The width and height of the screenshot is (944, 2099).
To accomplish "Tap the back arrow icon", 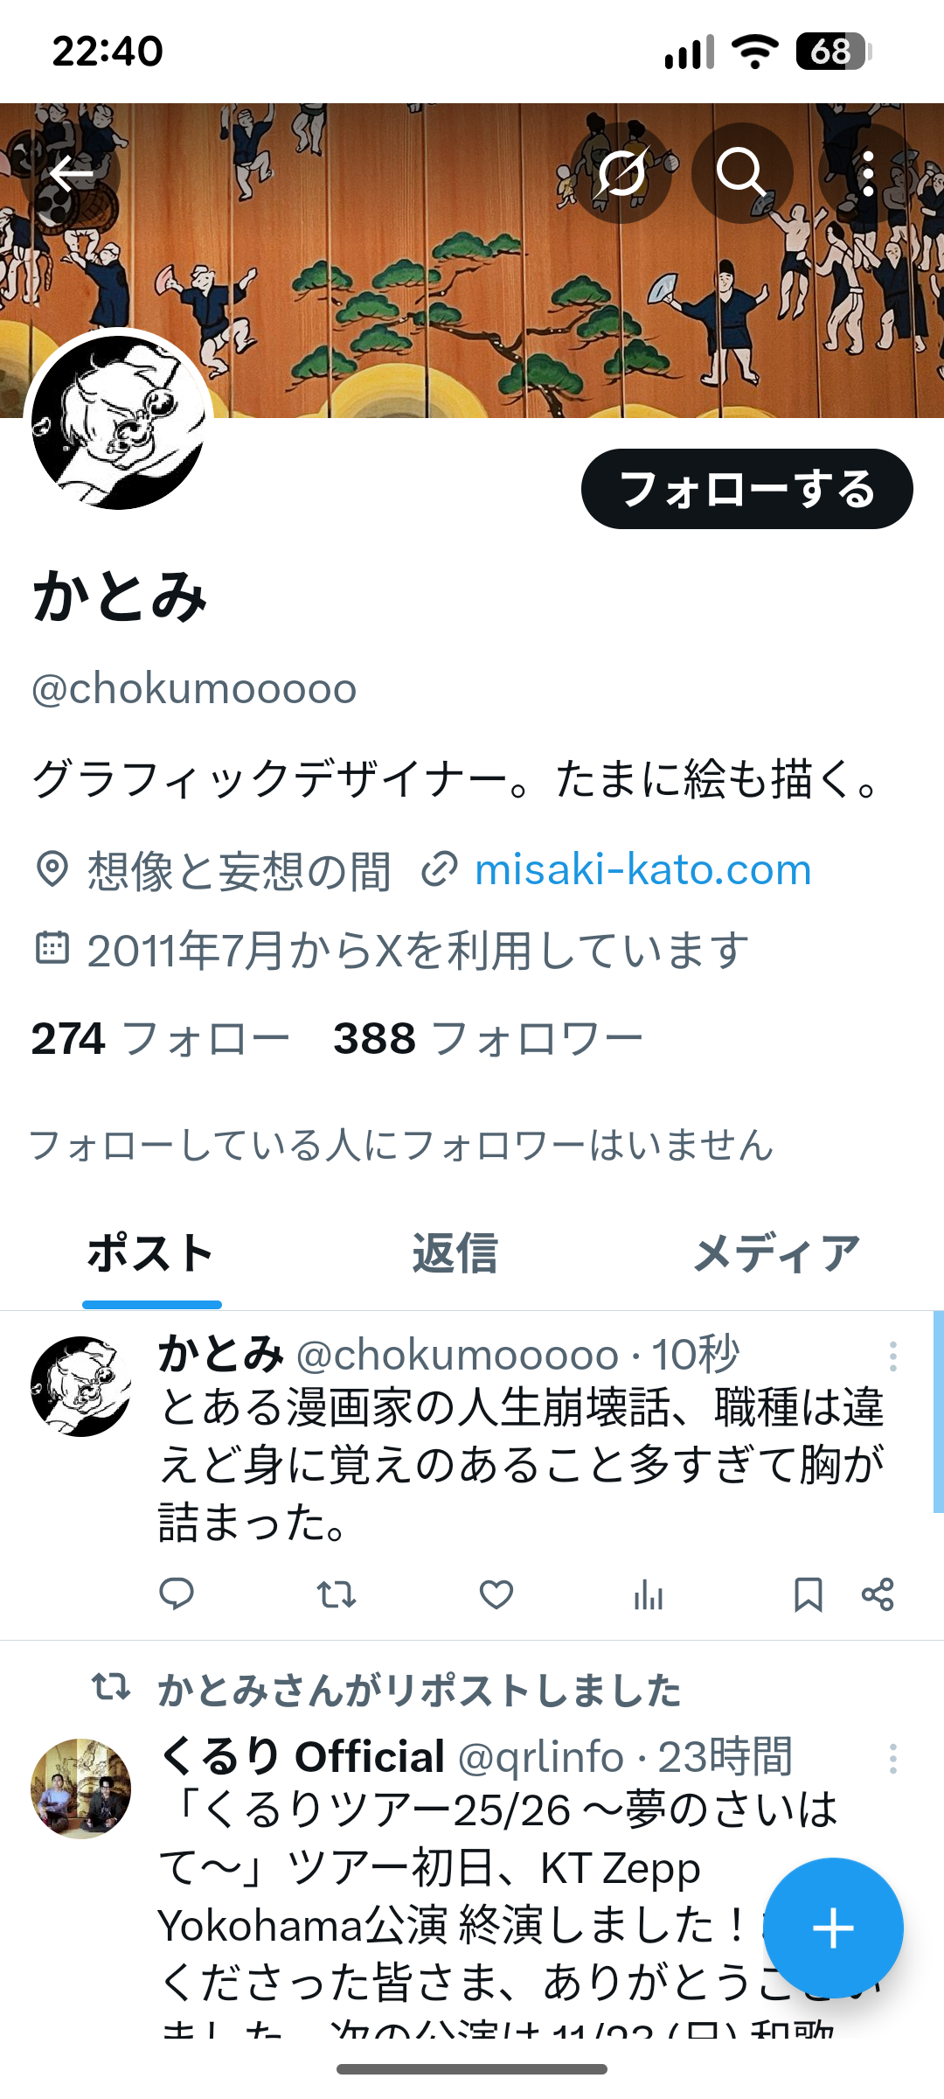I will 71,174.
